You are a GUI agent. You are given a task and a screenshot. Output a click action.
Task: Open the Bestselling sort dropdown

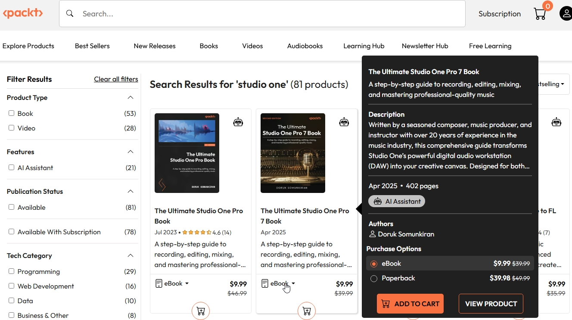(x=551, y=84)
